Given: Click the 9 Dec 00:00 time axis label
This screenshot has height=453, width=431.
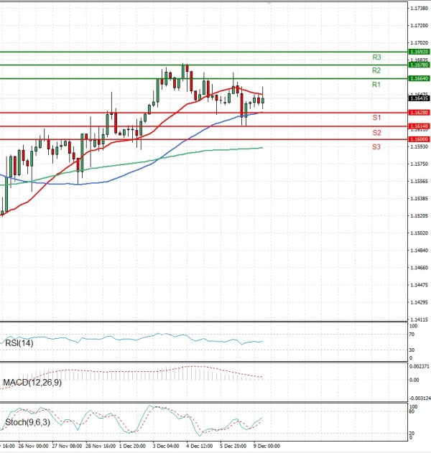Looking at the screenshot, I should click(x=267, y=446).
